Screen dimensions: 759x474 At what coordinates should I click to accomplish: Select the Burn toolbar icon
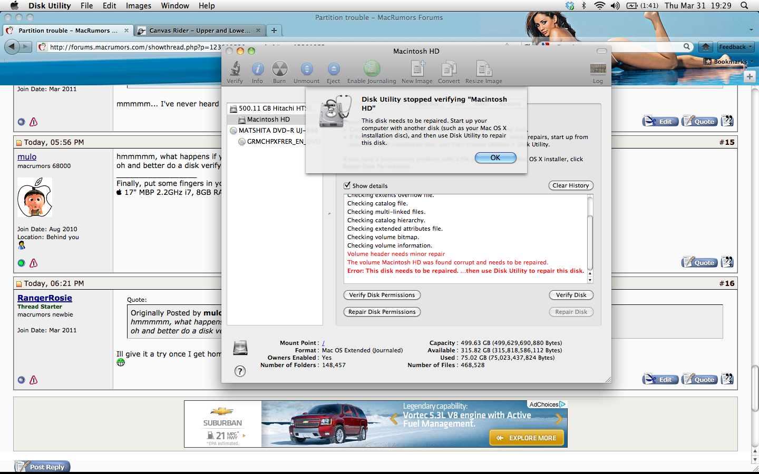279,72
